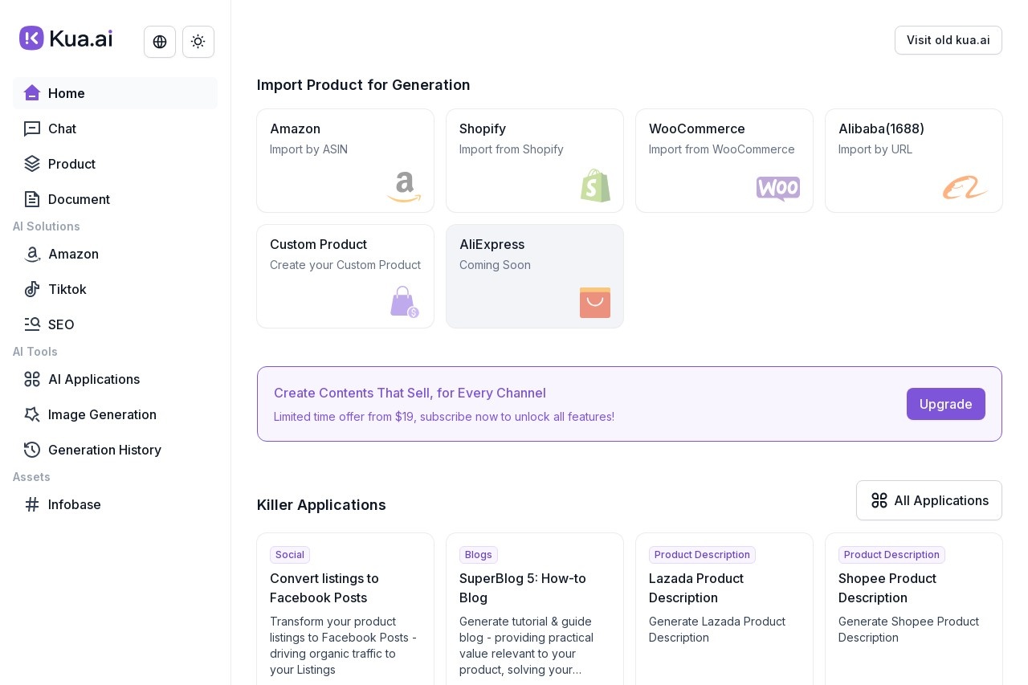Screen dimensions: 1028x685
Task: Open Infobase under Assets
Action: pyautogui.click(x=115, y=504)
